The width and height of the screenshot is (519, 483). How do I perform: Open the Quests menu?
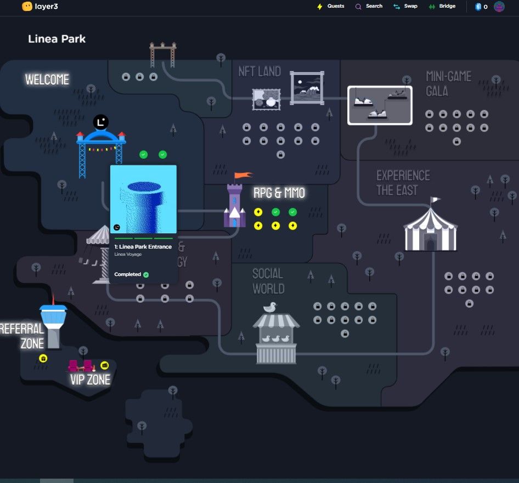[330, 6]
